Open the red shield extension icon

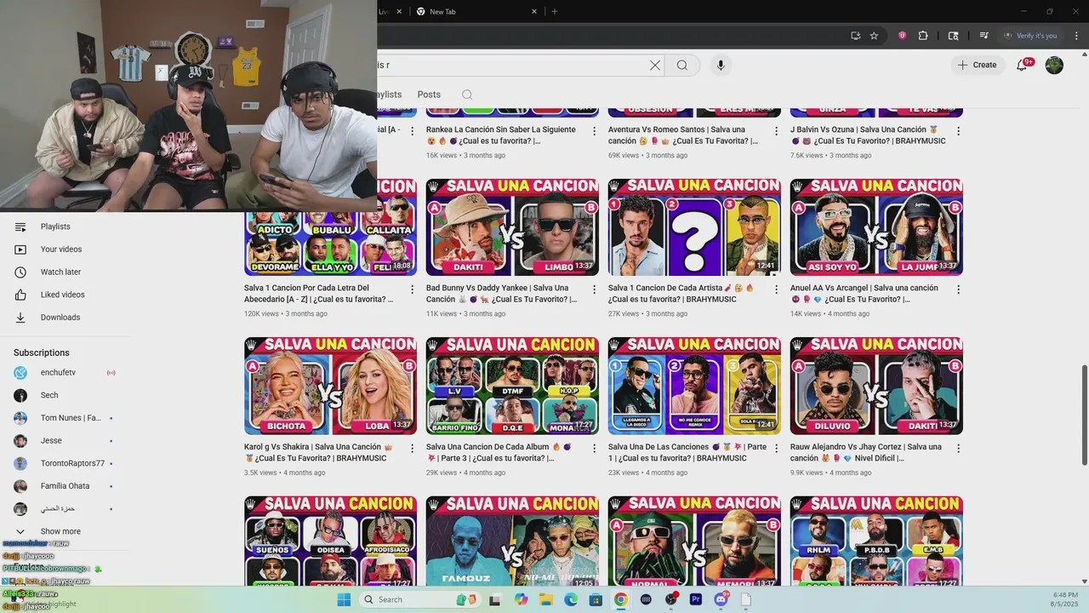coord(902,36)
